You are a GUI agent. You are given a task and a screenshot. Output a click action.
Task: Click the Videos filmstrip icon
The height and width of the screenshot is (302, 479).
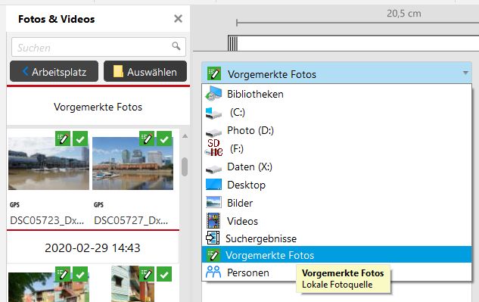pos(213,221)
